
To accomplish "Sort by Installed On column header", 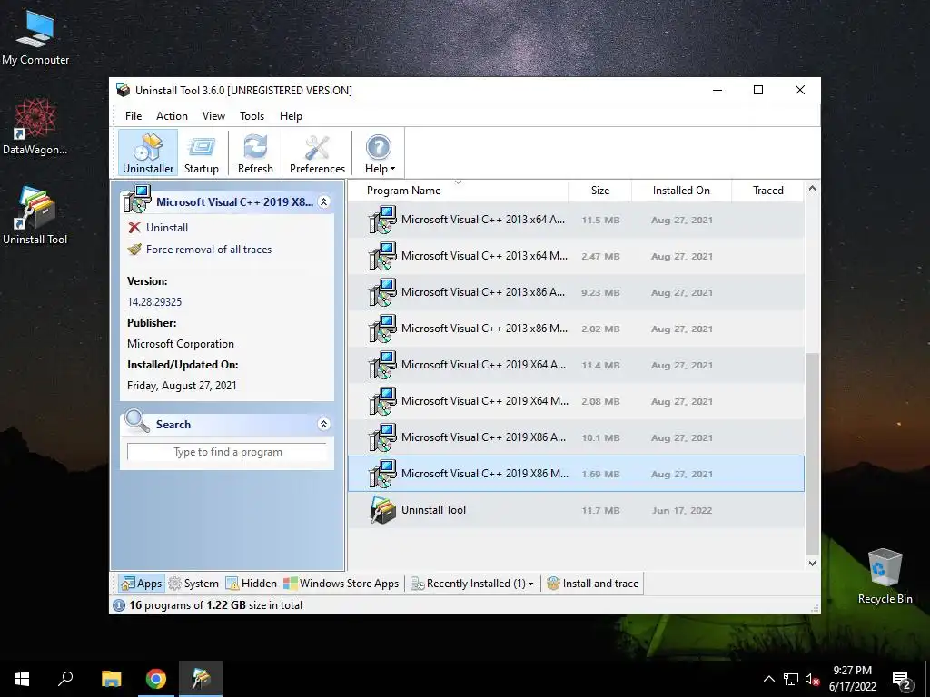I will coord(681,191).
